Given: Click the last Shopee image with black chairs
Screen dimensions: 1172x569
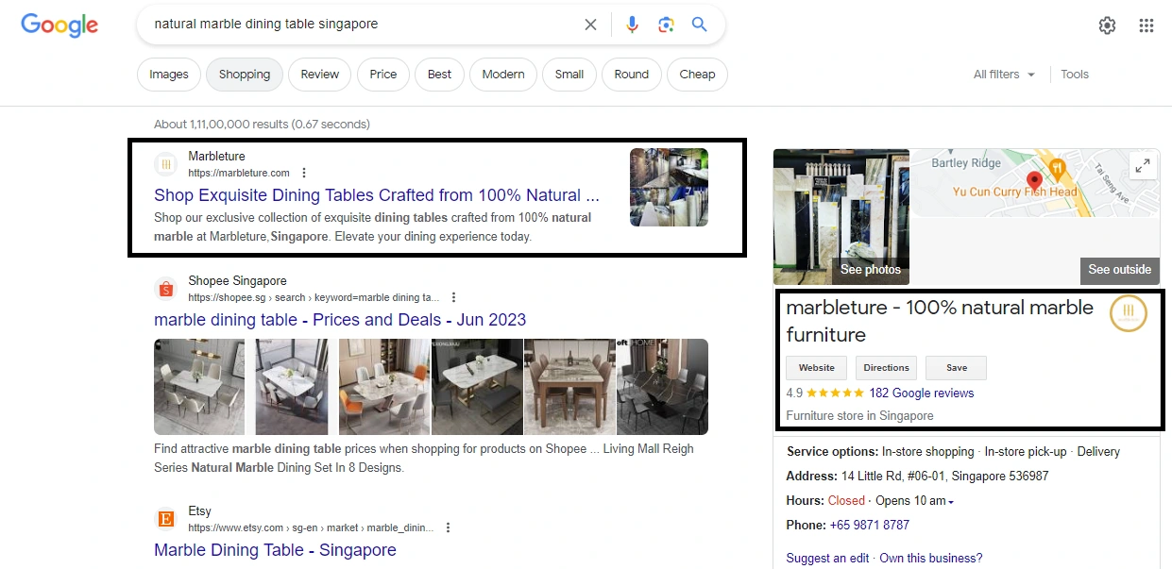Looking at the screenshot, I should pyautogui.click(x=662, y=387).
